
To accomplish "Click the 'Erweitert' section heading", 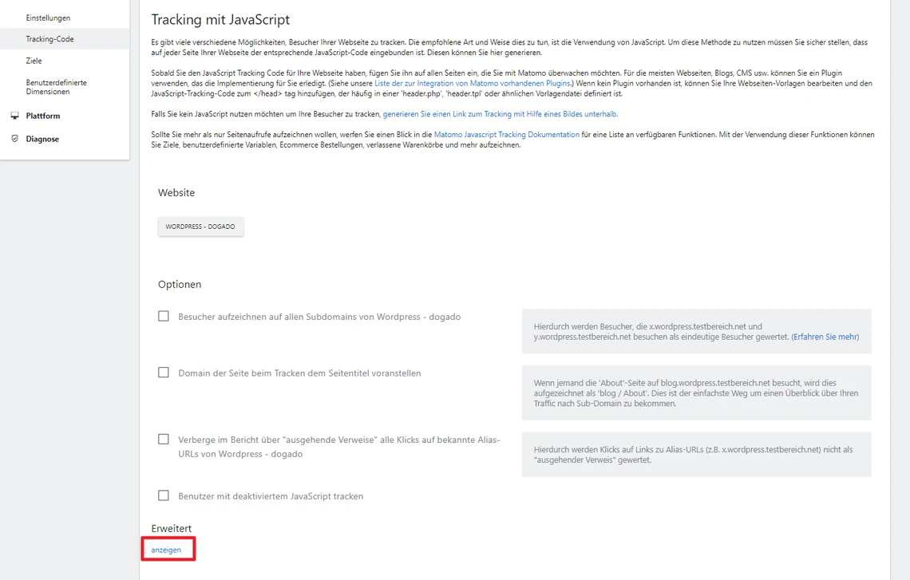I will (x=172, y=528).
